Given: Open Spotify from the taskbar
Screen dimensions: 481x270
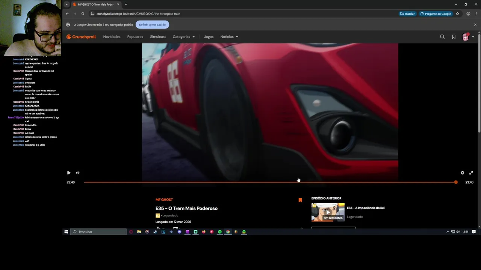Looking at the screenshot, I should point(220,232).
